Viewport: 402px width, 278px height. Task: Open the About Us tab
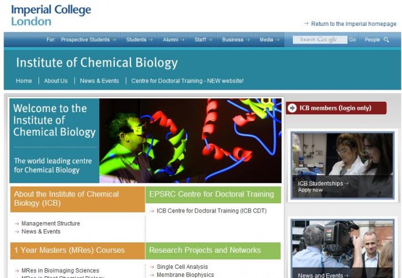pos(56,81)
